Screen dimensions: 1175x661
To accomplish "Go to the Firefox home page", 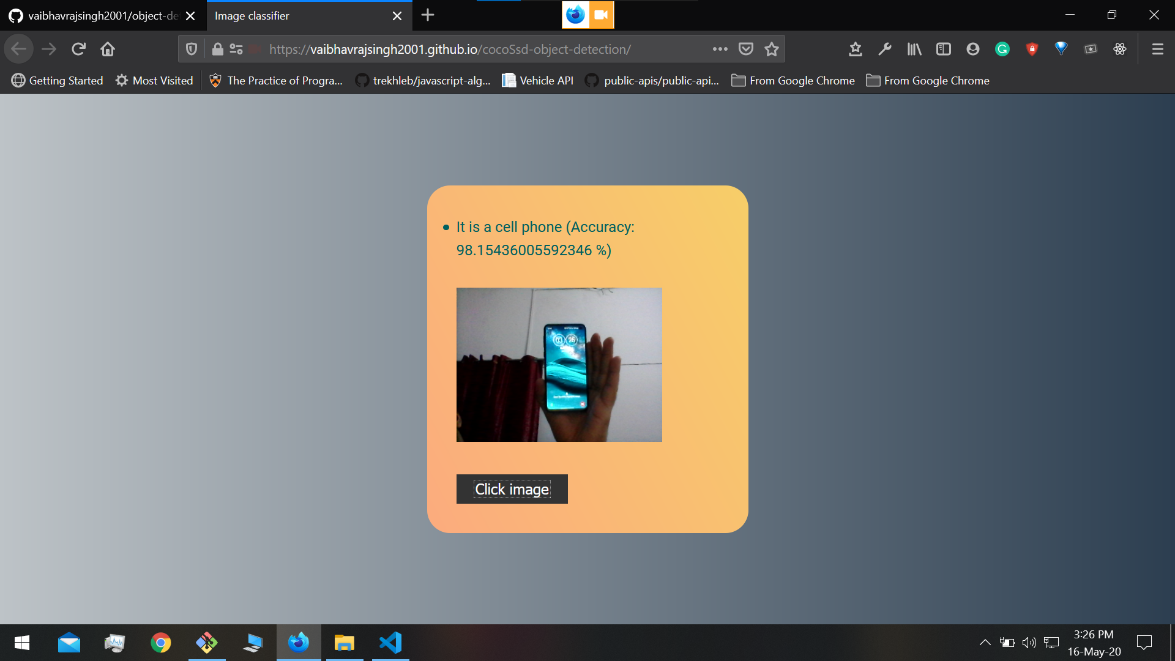I will click(x=108, y=49).
